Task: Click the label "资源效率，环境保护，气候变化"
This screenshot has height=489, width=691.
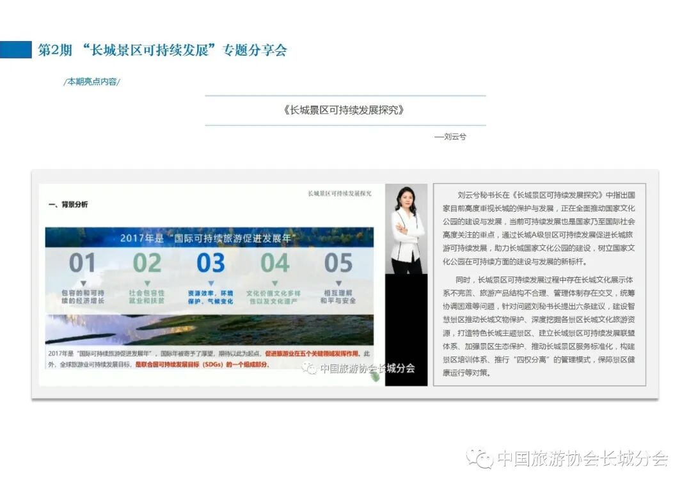Action: click(x=210, y=297)
